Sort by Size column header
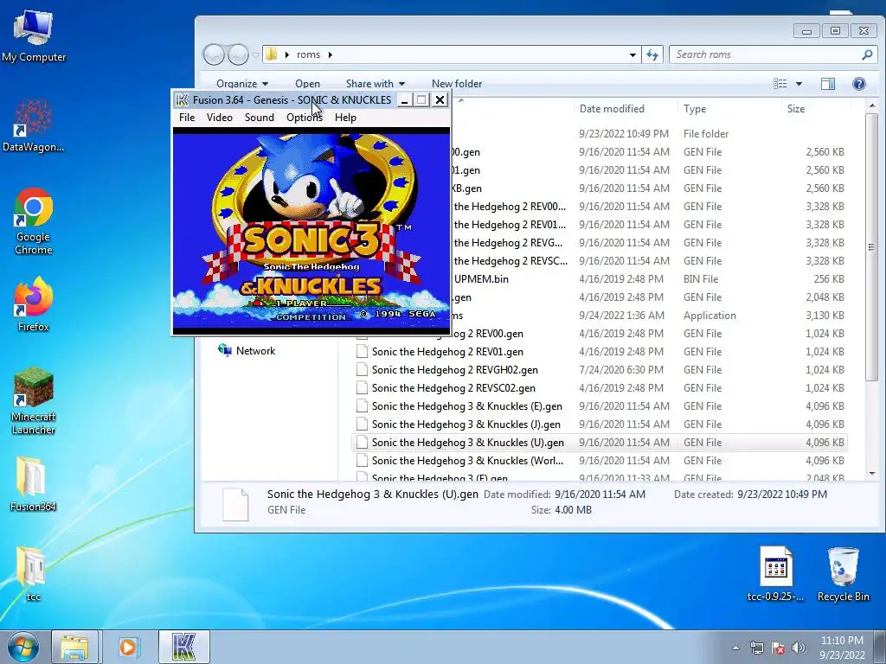886x664 pixels. (796, 108)
